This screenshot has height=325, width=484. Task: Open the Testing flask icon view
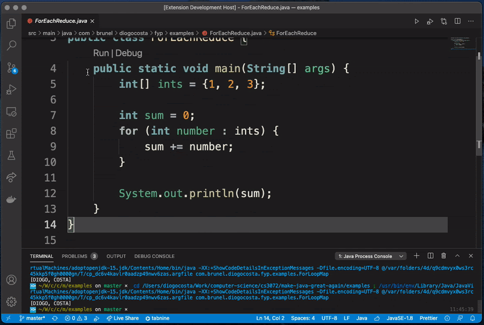[11, 155]
